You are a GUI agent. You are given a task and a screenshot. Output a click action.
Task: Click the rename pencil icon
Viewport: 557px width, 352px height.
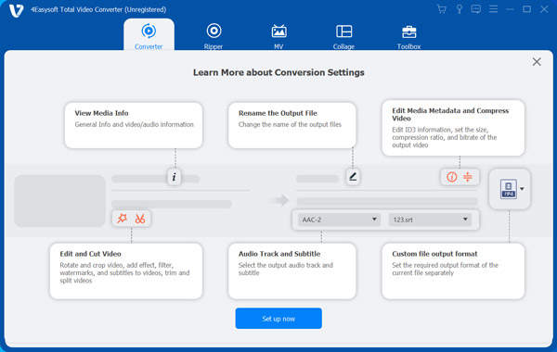[x=353, y=177]
